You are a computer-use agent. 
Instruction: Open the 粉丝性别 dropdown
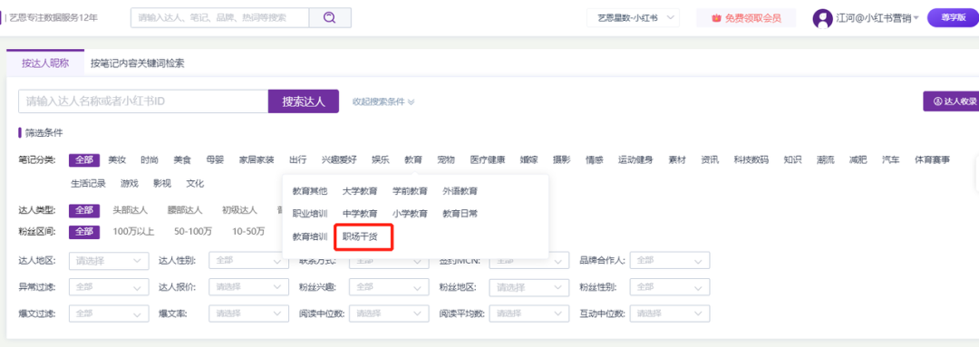670,287
